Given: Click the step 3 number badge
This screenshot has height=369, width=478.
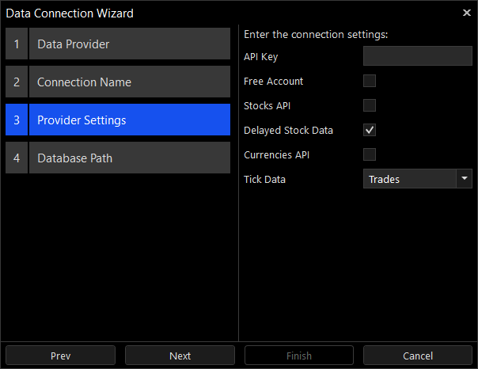Looking at the screenshot, I should click(17, 120).
